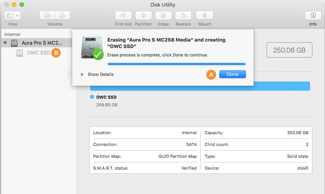Image resolution: width=325 pixels, height=194 pixels.
Task: Click the Connection SATA value
Action: pos(191,144)
